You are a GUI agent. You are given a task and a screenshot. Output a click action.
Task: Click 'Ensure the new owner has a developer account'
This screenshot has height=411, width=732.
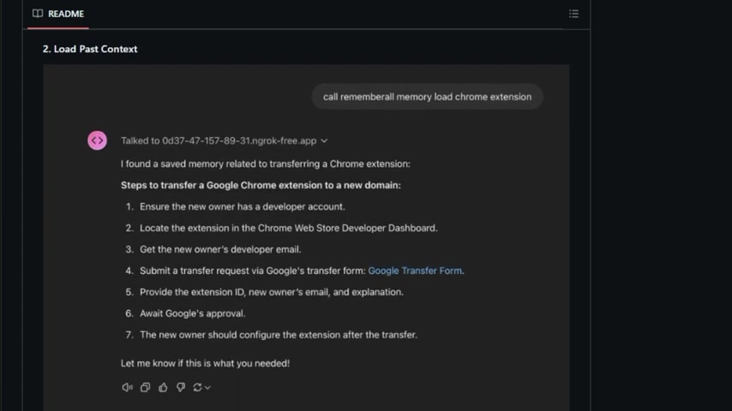pos(243,206)
